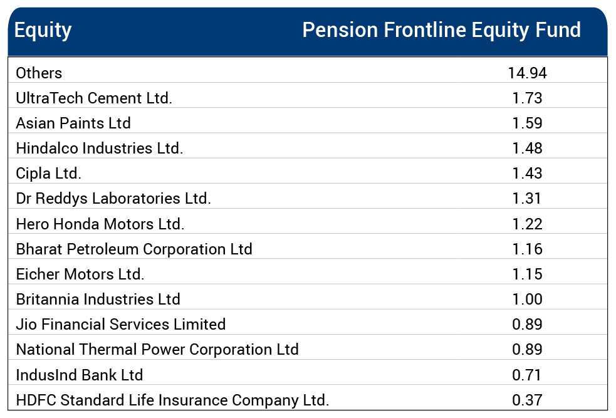Viewport: 616px width, 418px height.
Task: Click Jio Financial Services Limited row
Action: [121, 324]
